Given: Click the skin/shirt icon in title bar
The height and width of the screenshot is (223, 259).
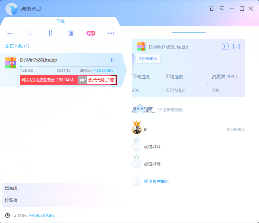Looking at the screenshot, I should (212, 9).
